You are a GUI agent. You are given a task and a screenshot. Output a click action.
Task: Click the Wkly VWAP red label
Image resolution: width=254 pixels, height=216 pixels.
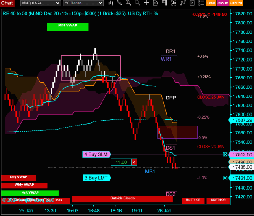point(24,185)
